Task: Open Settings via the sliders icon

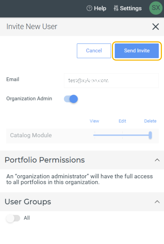Action: coord(116,8)
